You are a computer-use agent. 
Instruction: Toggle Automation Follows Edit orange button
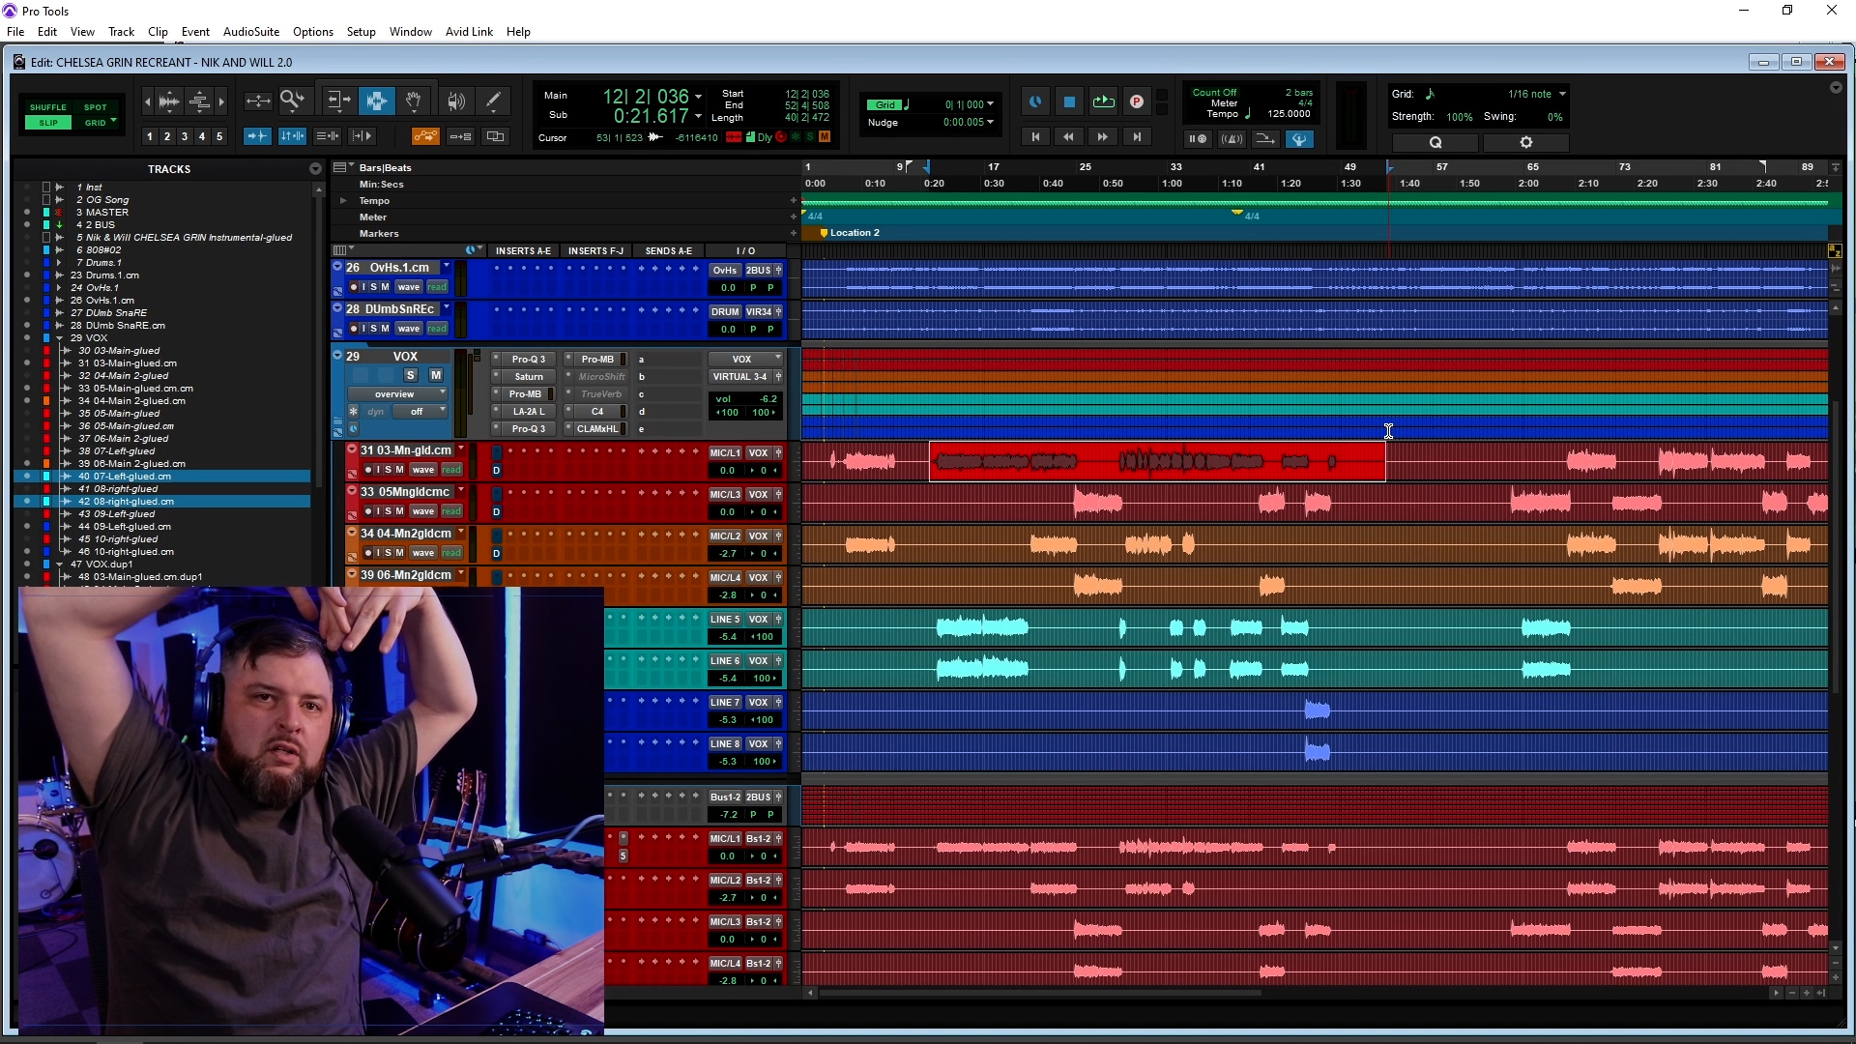click(425, 136)
